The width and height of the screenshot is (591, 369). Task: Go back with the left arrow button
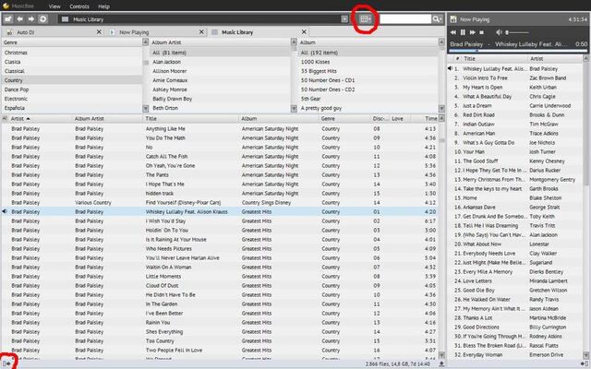pos(20,18)
